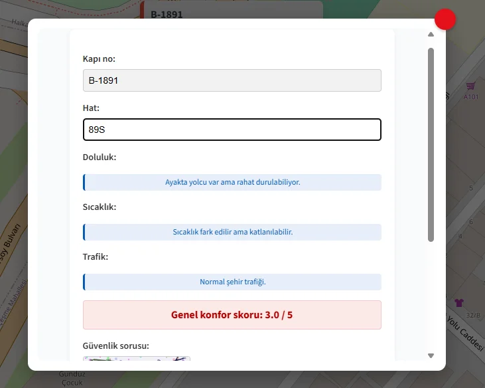Click the Sıcaklık description info box
Viewport: 485px width, 388px height.
tap(232, 232)
